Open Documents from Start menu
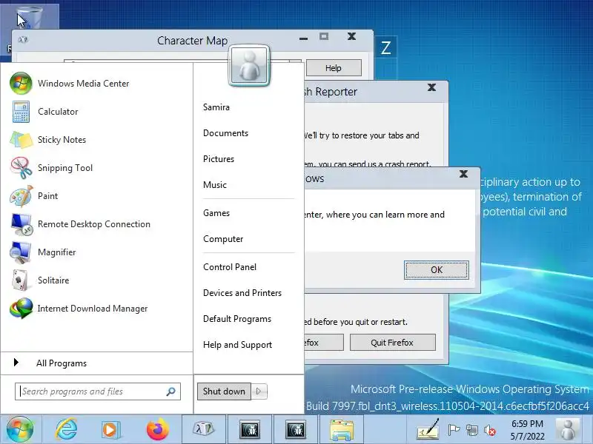 [226, 133]
